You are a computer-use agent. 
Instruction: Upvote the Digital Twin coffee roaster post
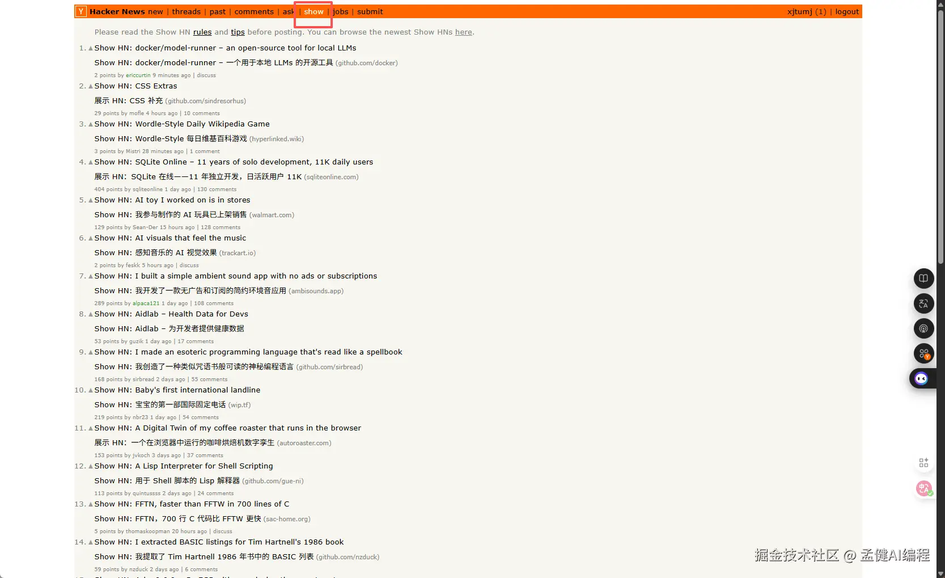click(91, 429)
